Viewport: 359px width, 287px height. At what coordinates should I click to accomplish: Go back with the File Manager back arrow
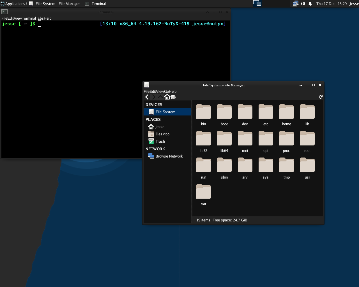[x=147, y=97]
